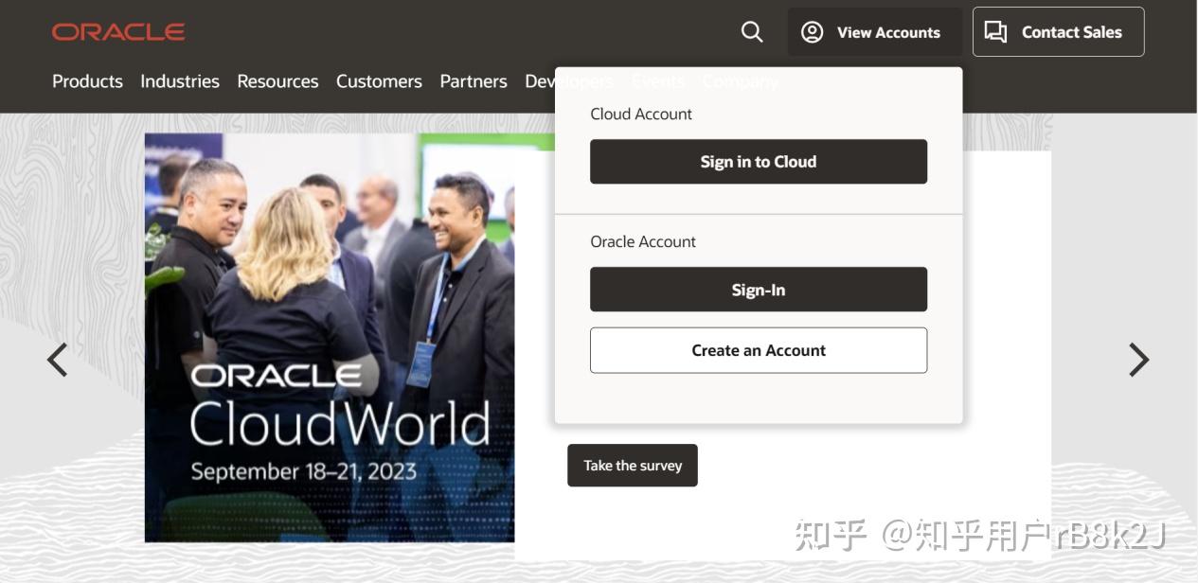This screenshot has height=583, width=1198.
Task: Click the Sign in to Cloud button
Action: click(x=759, y=162)
